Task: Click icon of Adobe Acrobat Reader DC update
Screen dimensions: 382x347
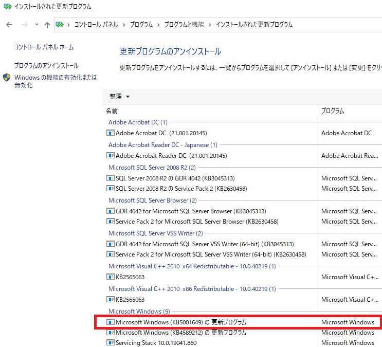Action: click(111, 155)
